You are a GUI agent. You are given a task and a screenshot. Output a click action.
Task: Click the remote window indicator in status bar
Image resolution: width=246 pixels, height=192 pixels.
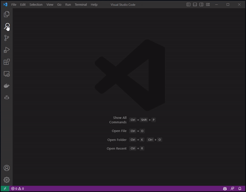pyautogui.click(x=5, y=189)
